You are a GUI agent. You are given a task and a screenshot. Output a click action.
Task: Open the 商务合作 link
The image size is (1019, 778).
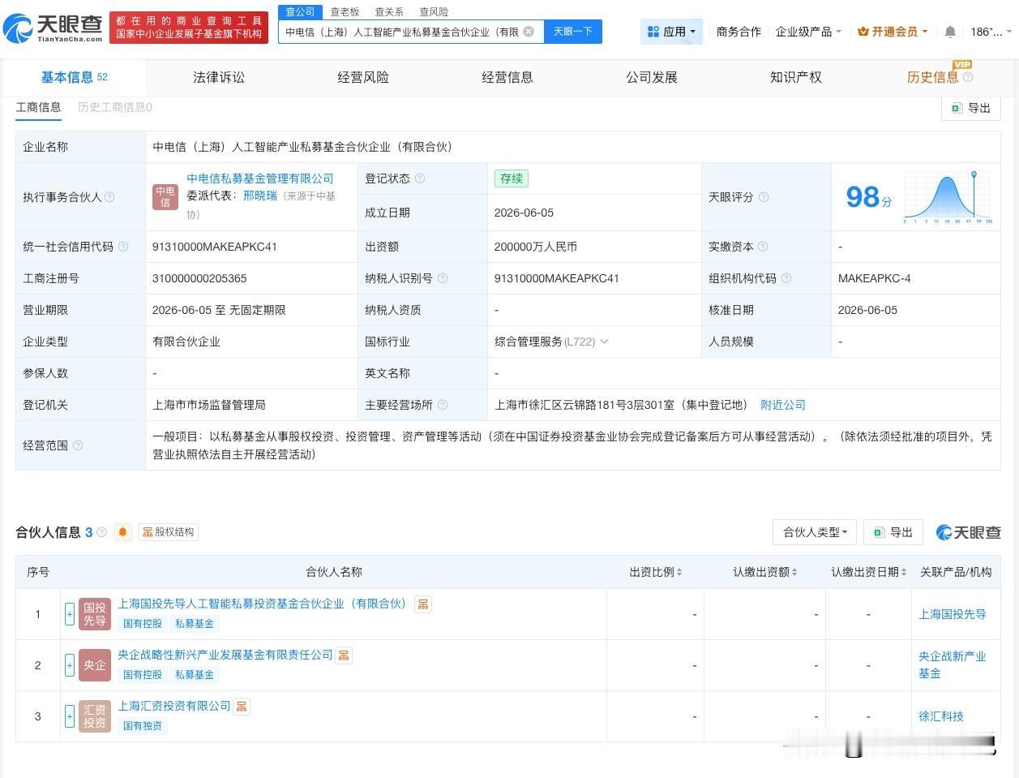point(739,32)
